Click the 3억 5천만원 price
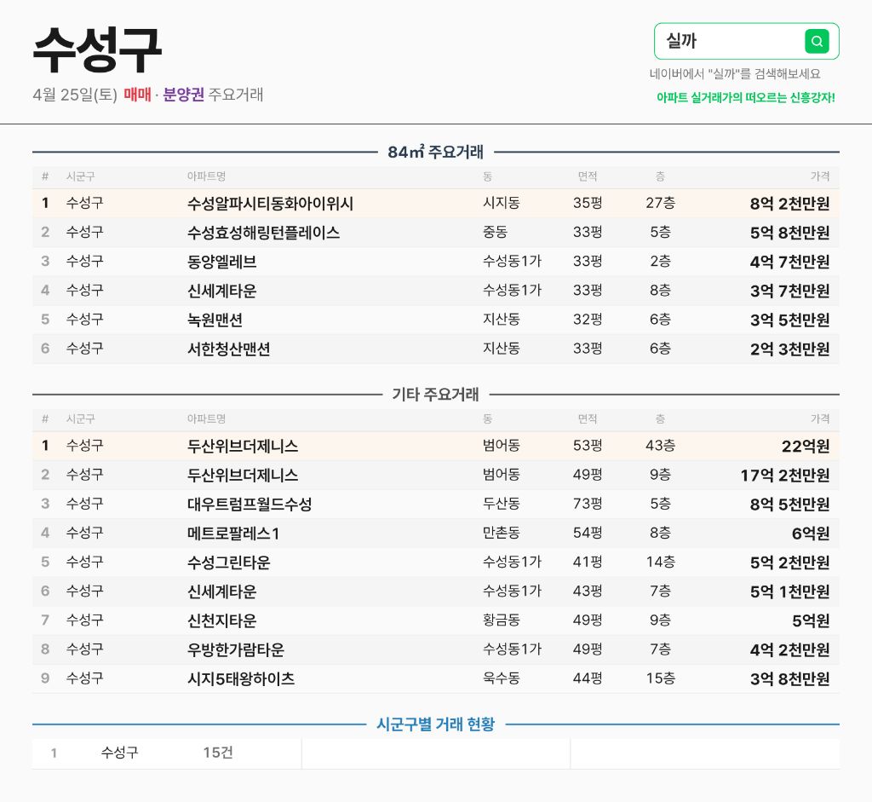Screen dimensions: 872x802 coord(789,320)
